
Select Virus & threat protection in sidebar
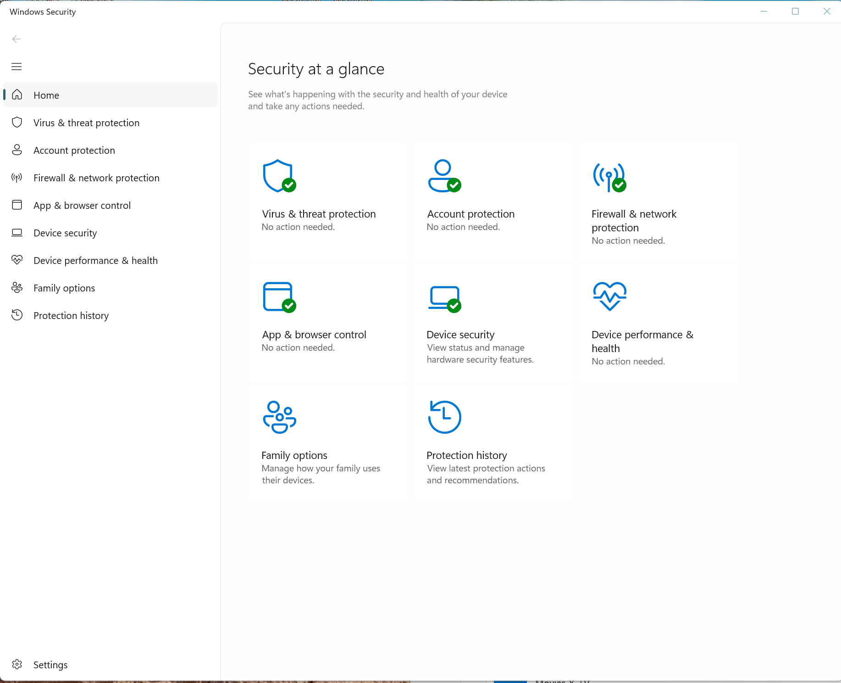(110, 123)
